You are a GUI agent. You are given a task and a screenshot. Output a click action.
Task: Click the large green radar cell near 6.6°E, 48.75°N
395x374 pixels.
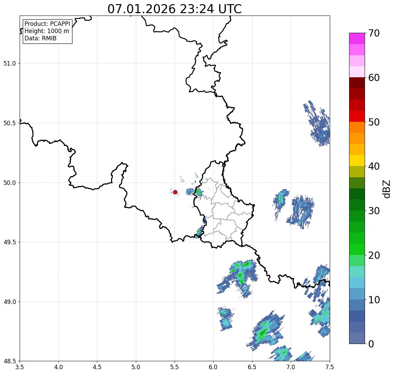coord(265,331)
